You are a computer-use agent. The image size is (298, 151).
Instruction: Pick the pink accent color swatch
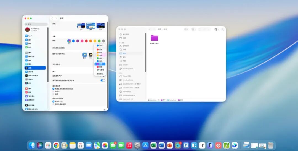coord(82,41)
